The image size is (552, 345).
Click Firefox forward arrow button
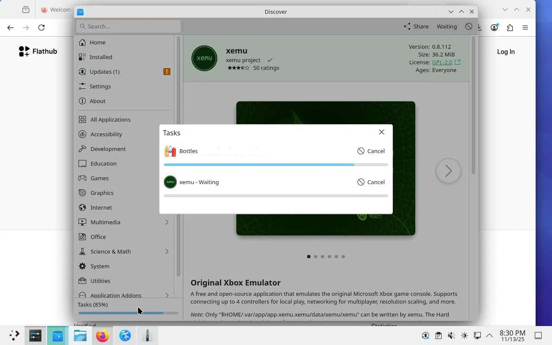click(26, 28)
